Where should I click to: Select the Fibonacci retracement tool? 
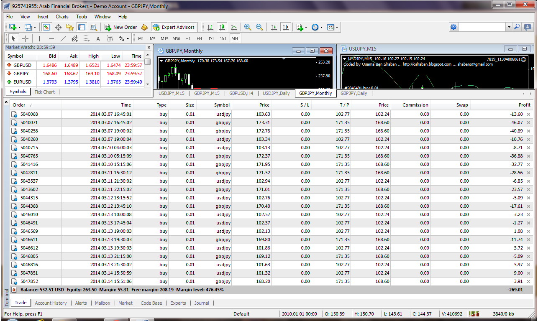coord(87,38)
